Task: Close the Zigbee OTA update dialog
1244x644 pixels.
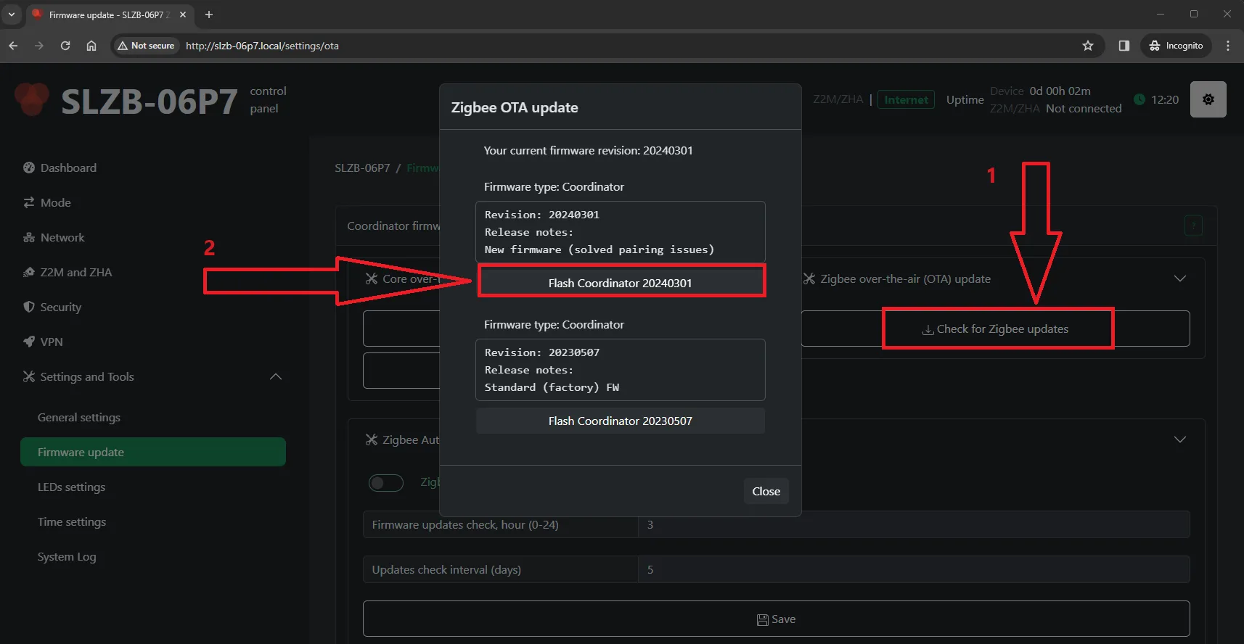Action: pyautogui.click(x=766, y=491)
